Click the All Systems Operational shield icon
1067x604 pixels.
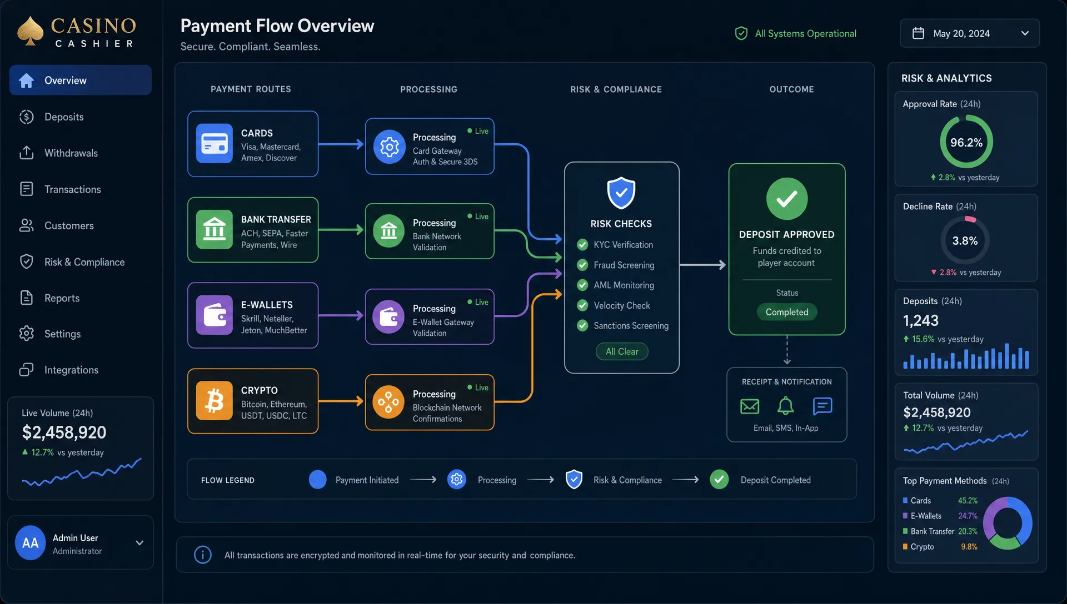(741, 33)
